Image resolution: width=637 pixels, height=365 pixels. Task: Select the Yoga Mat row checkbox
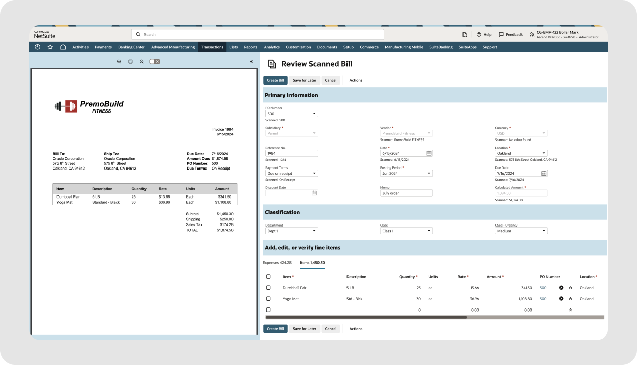pos(268,299)
